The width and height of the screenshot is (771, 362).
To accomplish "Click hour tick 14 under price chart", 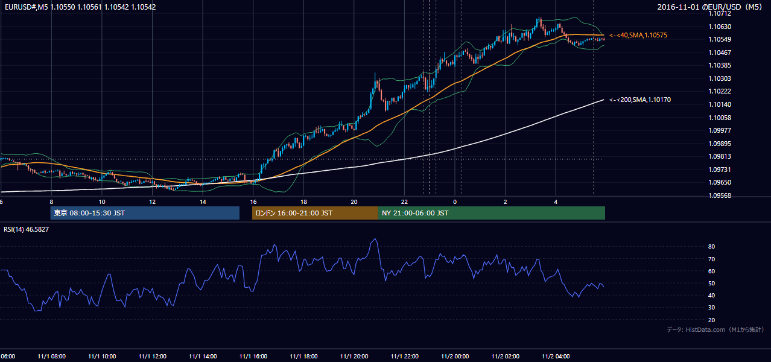I will [203, 202].
